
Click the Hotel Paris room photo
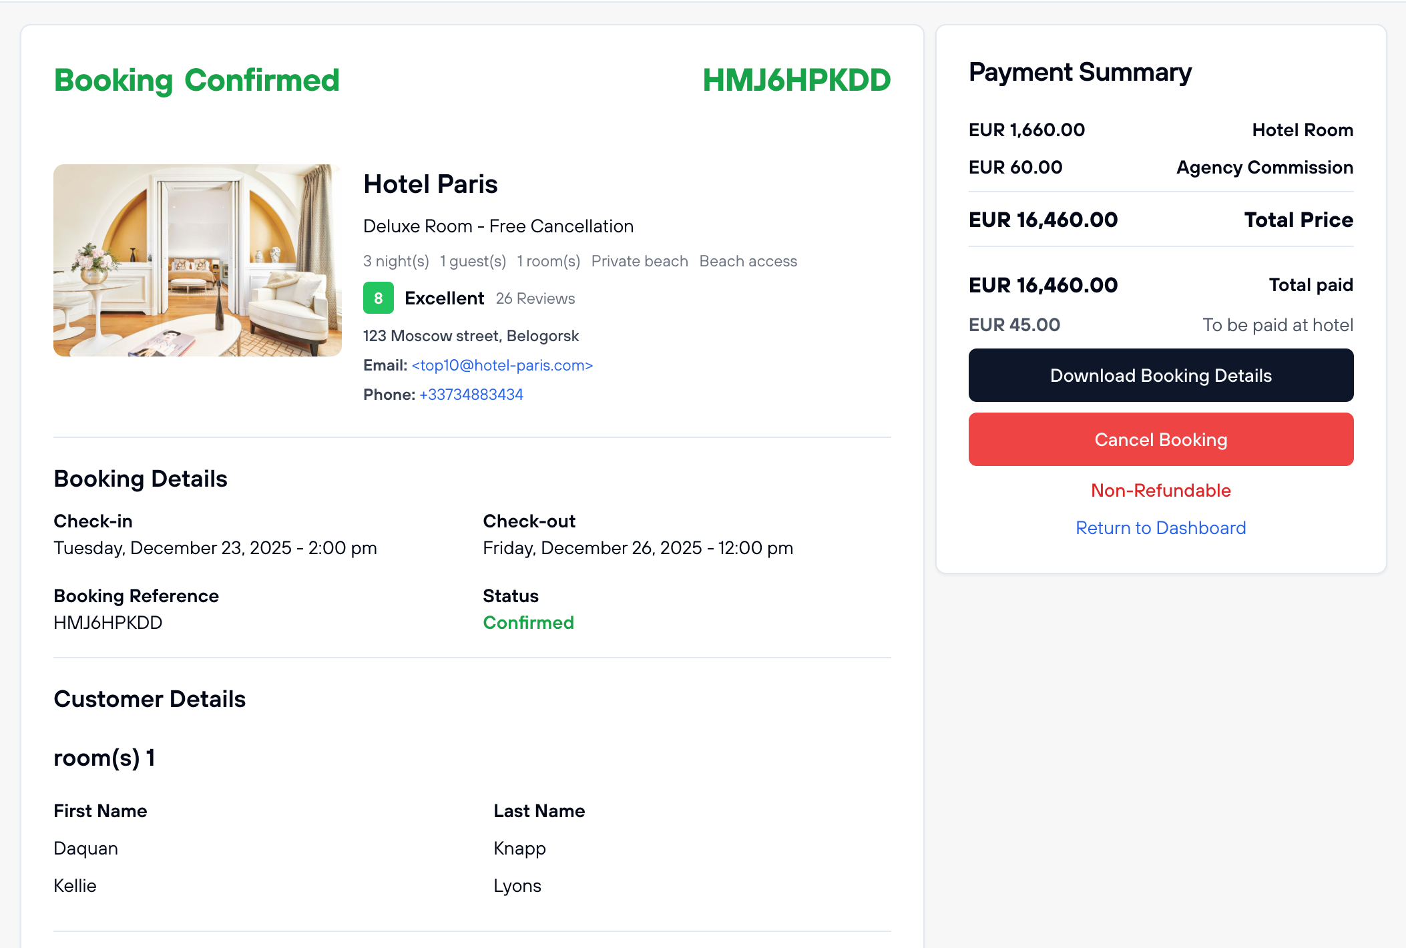198,260
